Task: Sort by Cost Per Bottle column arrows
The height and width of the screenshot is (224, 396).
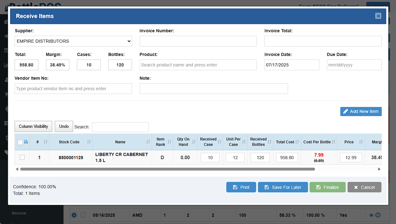Action: [333, 142]
